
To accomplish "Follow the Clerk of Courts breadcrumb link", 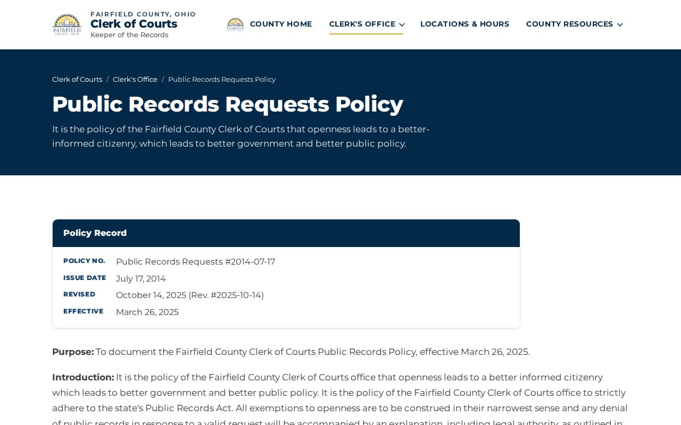I will (x=77, y=79).
